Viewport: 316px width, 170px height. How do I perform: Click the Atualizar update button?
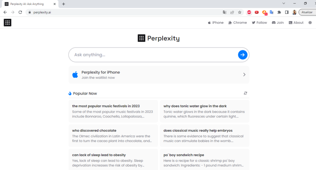point(307,12)
